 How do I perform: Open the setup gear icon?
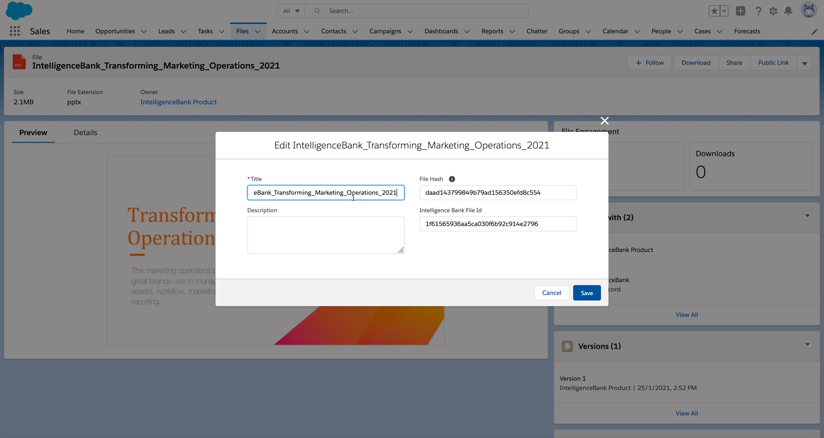tap(773, 11)
